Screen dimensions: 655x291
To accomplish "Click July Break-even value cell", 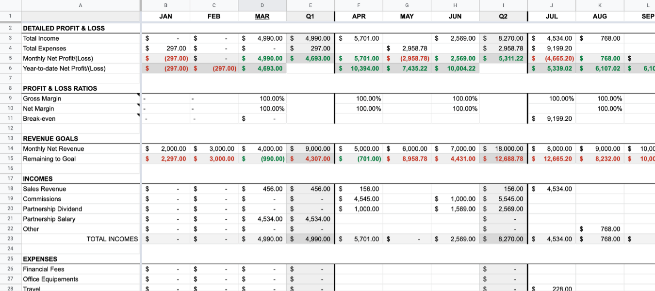I will [x=552, y=119].
